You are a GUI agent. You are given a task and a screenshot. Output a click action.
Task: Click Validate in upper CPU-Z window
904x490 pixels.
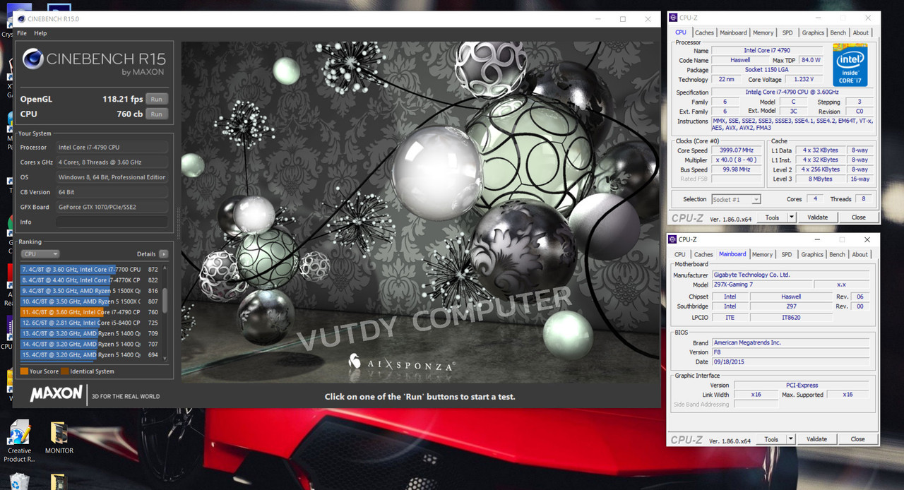(x=817, y=217)
